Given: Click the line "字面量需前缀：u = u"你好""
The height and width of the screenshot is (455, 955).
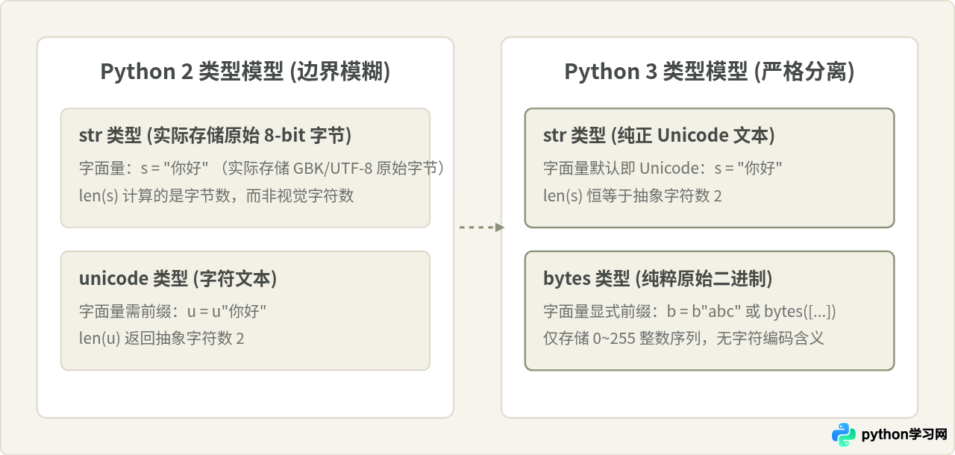Looking at the screenshot, I should coord(173,310).
